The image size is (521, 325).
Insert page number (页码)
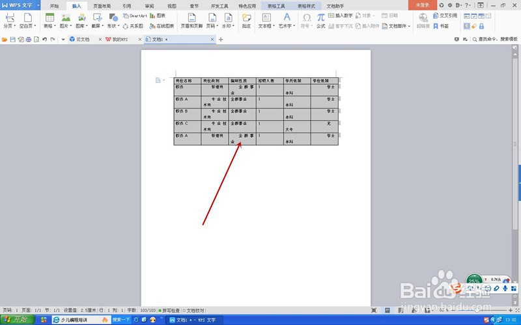click(212, 21)
